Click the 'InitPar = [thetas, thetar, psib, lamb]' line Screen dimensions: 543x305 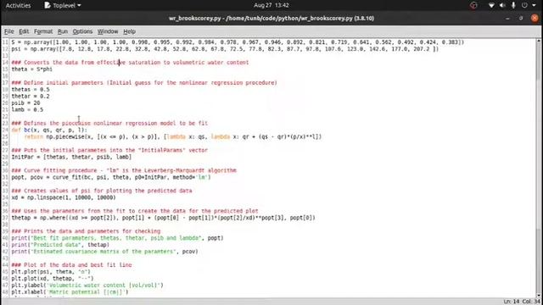(x=71, y=157)
